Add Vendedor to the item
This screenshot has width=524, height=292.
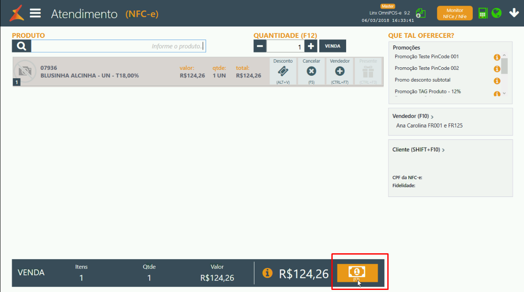tap(340, 72)
